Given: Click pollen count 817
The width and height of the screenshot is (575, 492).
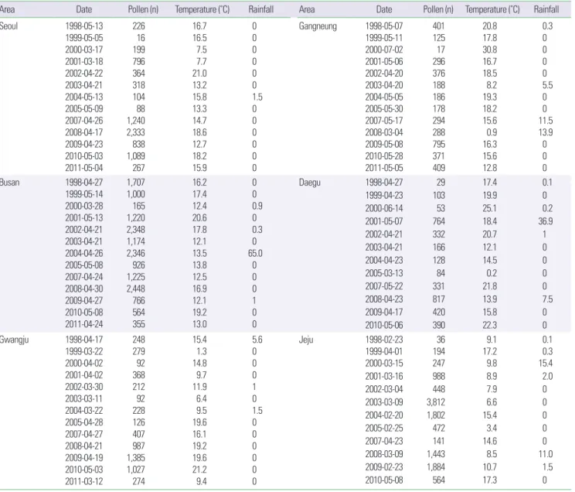Looking at the screenshot, I should pyautogui.click(x=438, y=299).
